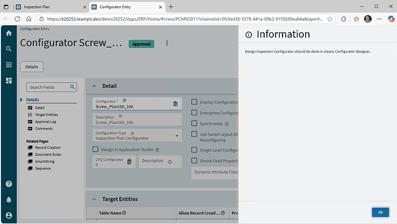Click the configurator Description field Screw_Plan10A_10A
The width and height of the screenshot is (397, 224).
(x=137, y=119)
